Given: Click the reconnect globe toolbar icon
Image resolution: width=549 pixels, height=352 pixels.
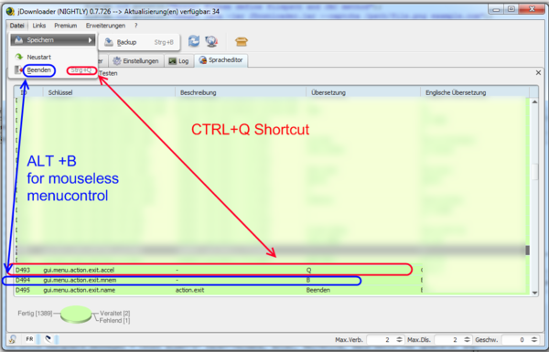Looking at the screenshot, I should 211,41.
